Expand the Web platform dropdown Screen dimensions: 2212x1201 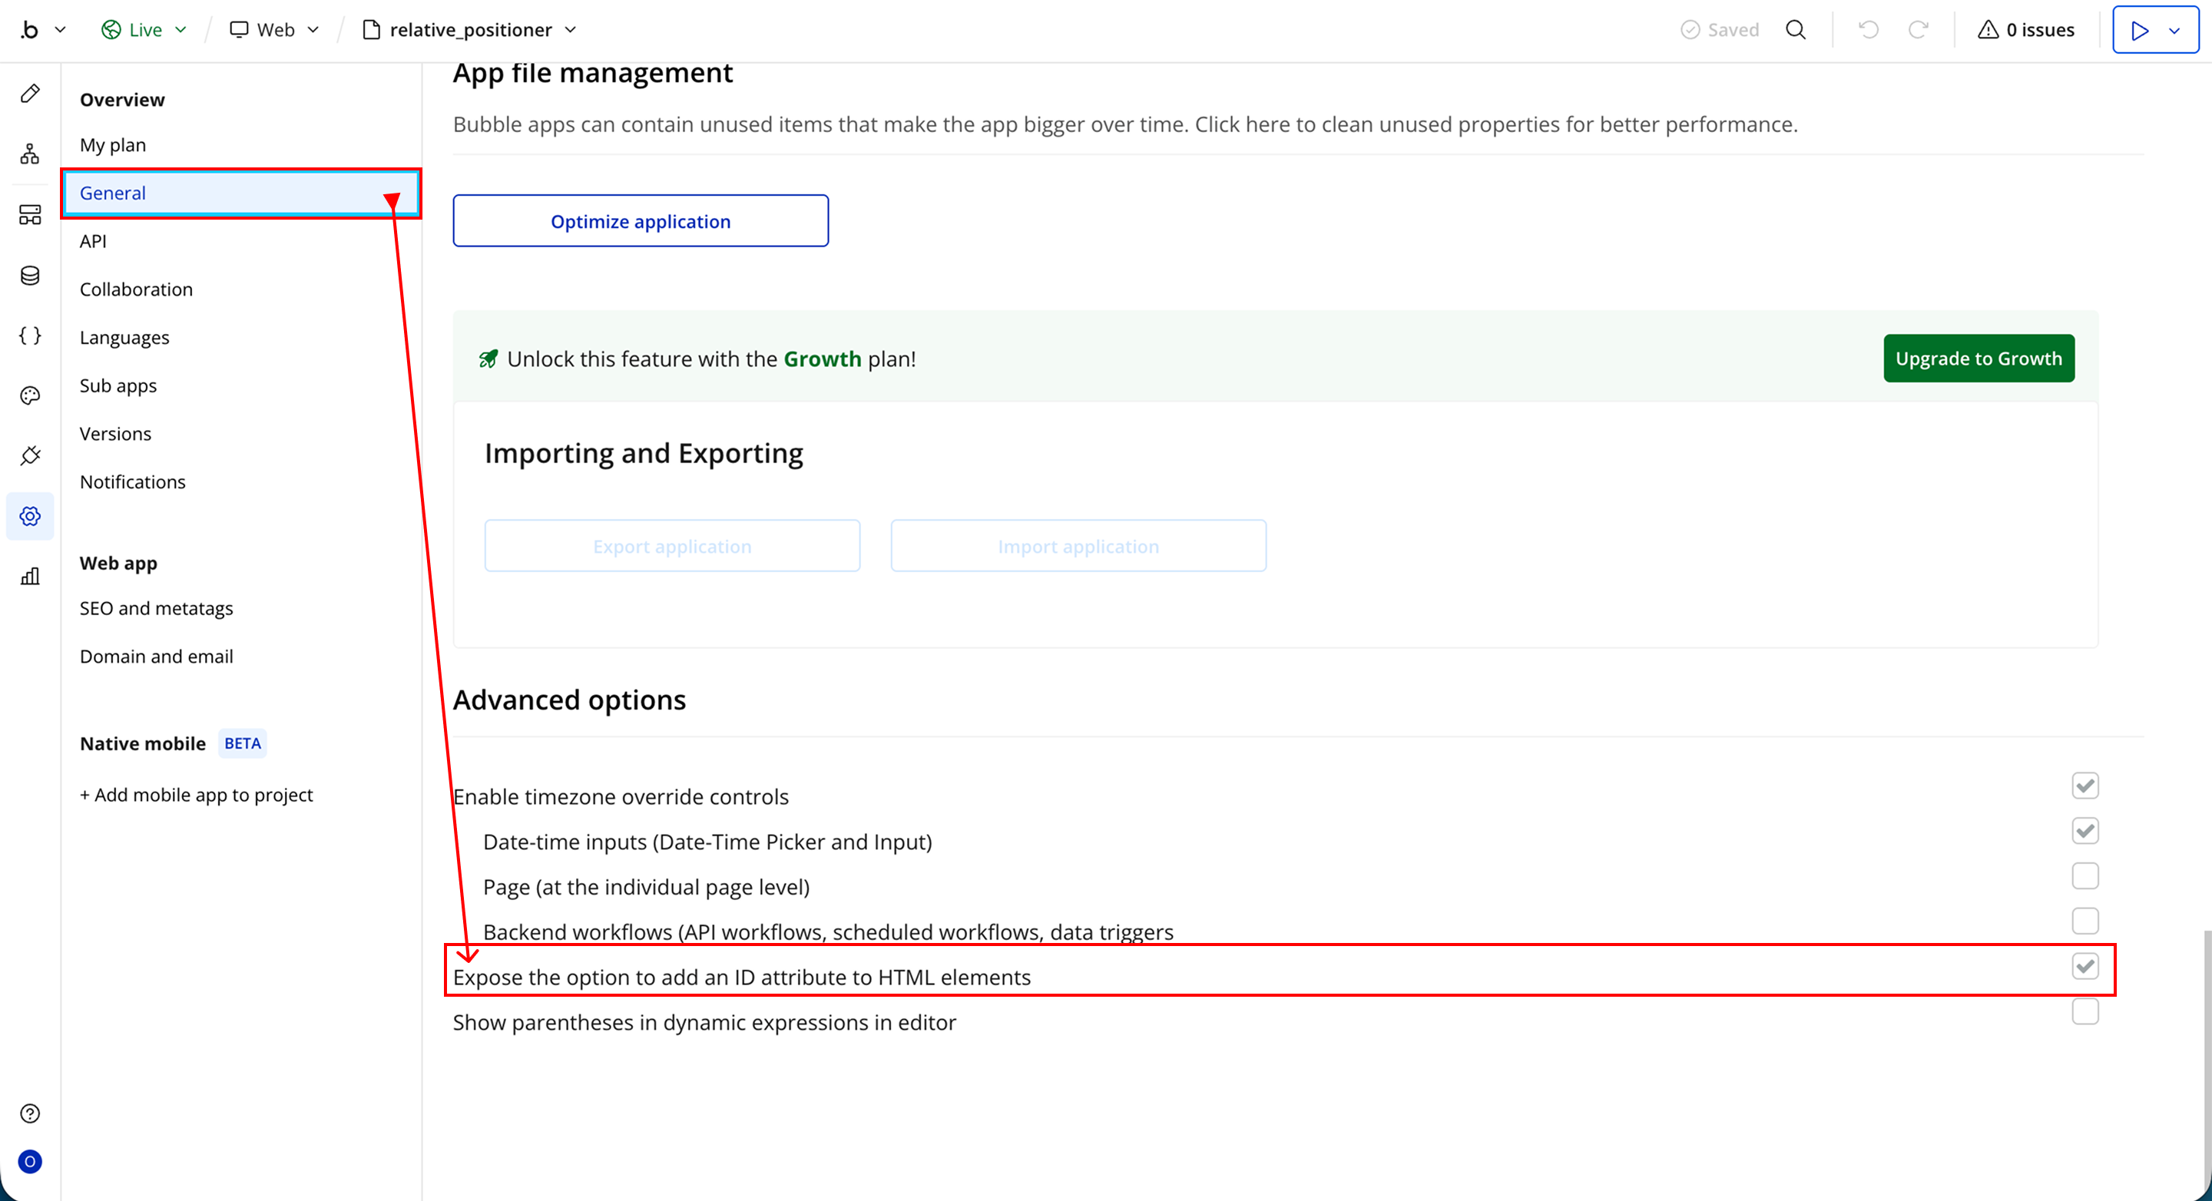pyautogui.click(x=275, y=30)
